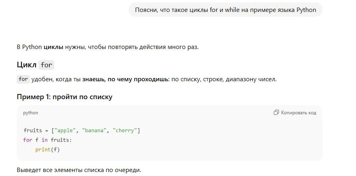This screenshot has height=176, width=356.
Task: Click the inline "for" code starting the paragraph
Action: (x=23, y=79)
